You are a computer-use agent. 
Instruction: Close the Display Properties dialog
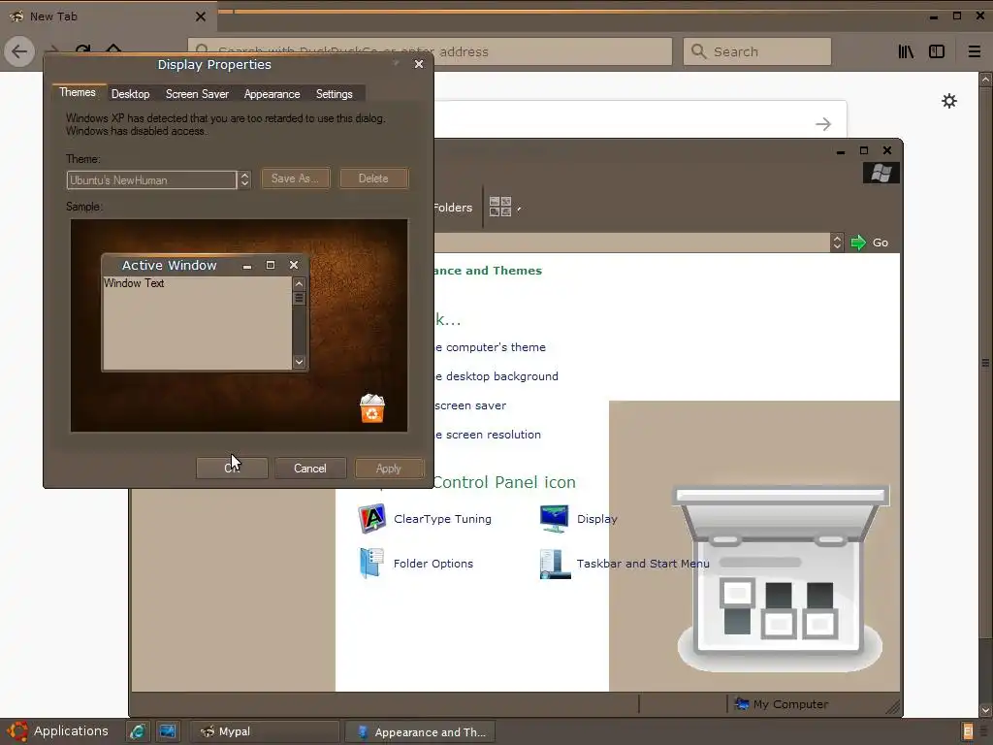pyautogui.click(x=419, y=64)
